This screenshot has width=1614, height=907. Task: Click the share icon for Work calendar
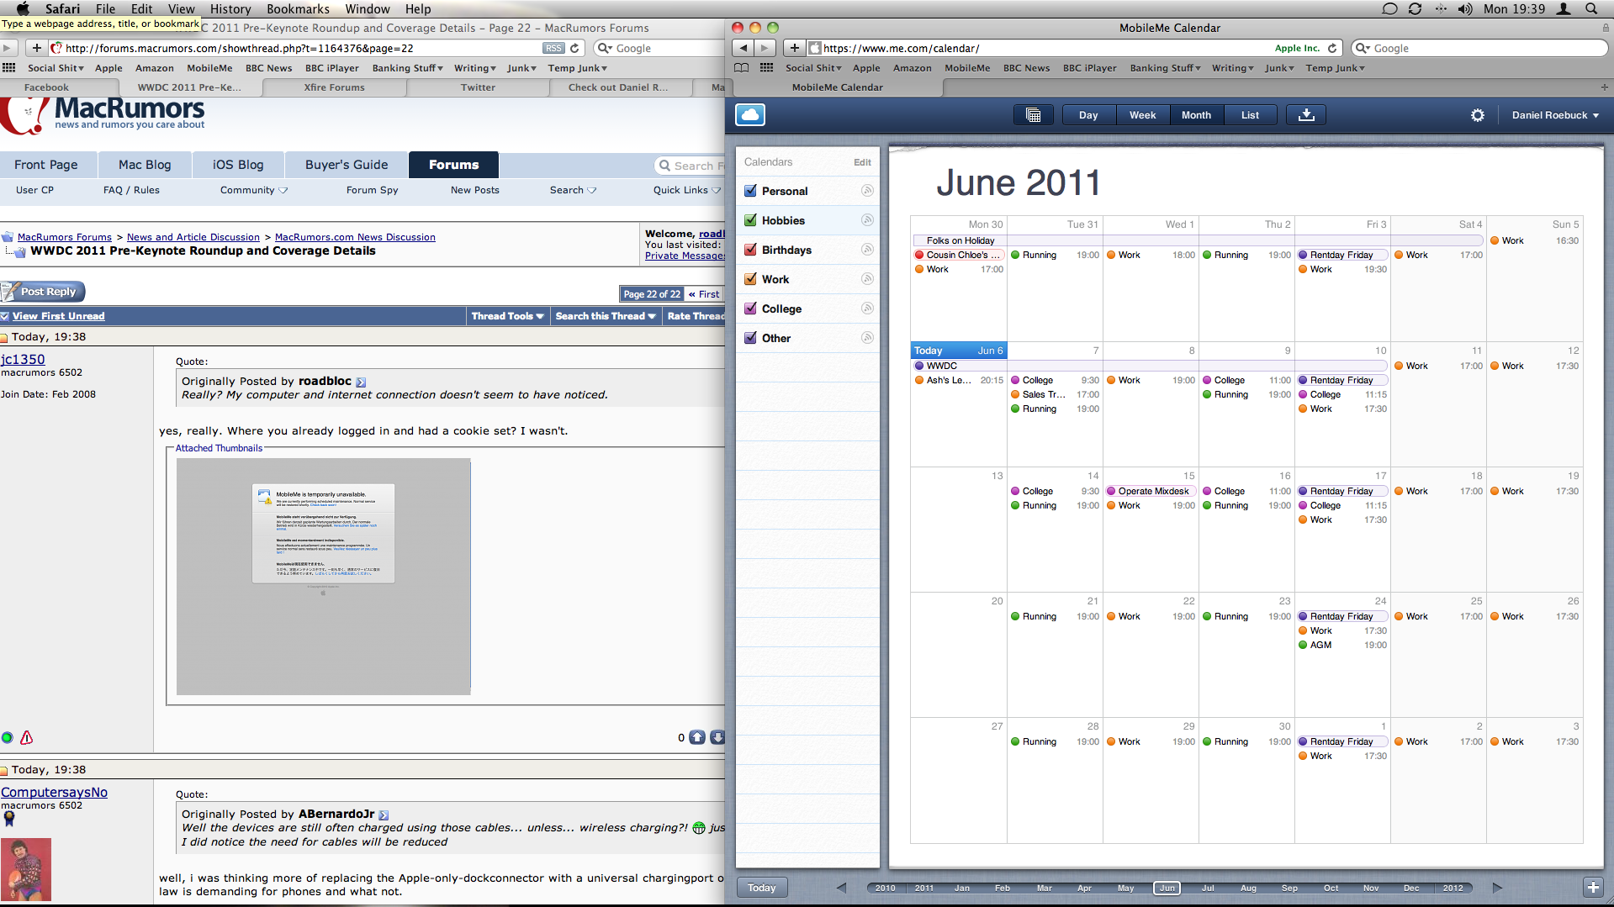pyautogui.click(x=867, y=279)
